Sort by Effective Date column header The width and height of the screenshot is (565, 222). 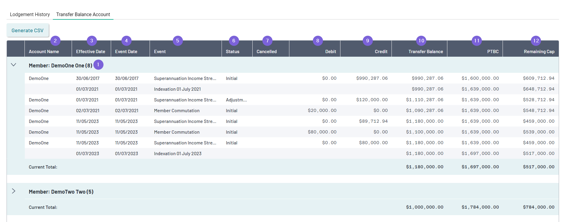coord(90,52)
